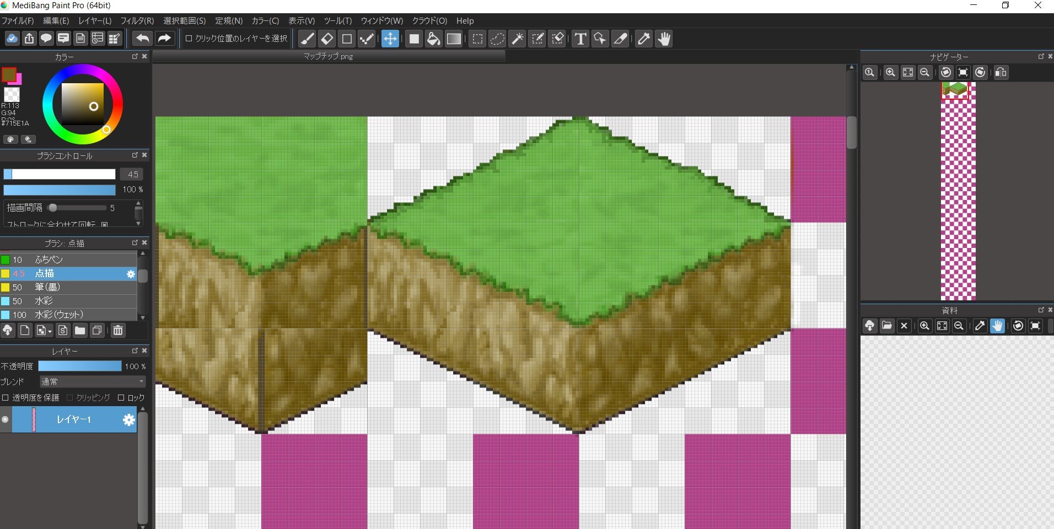The image size is (1054, 529).
Task: Click the transparent color swatch
Action: [x=12, y=94]
